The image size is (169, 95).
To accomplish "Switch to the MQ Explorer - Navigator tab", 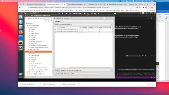I will tap(34, 18).
